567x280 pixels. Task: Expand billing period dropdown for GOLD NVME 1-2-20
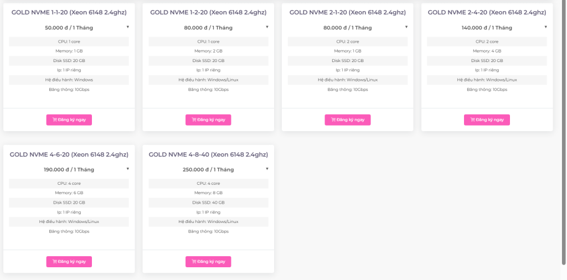coord(208,28)
